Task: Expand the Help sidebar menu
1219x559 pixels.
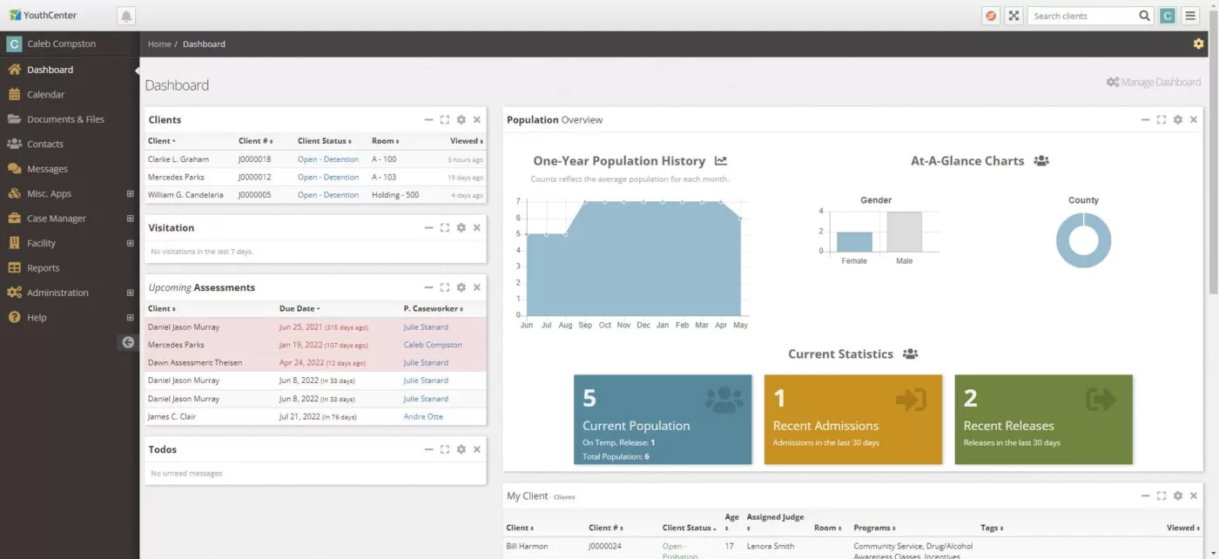Action: tap(130, 318)
